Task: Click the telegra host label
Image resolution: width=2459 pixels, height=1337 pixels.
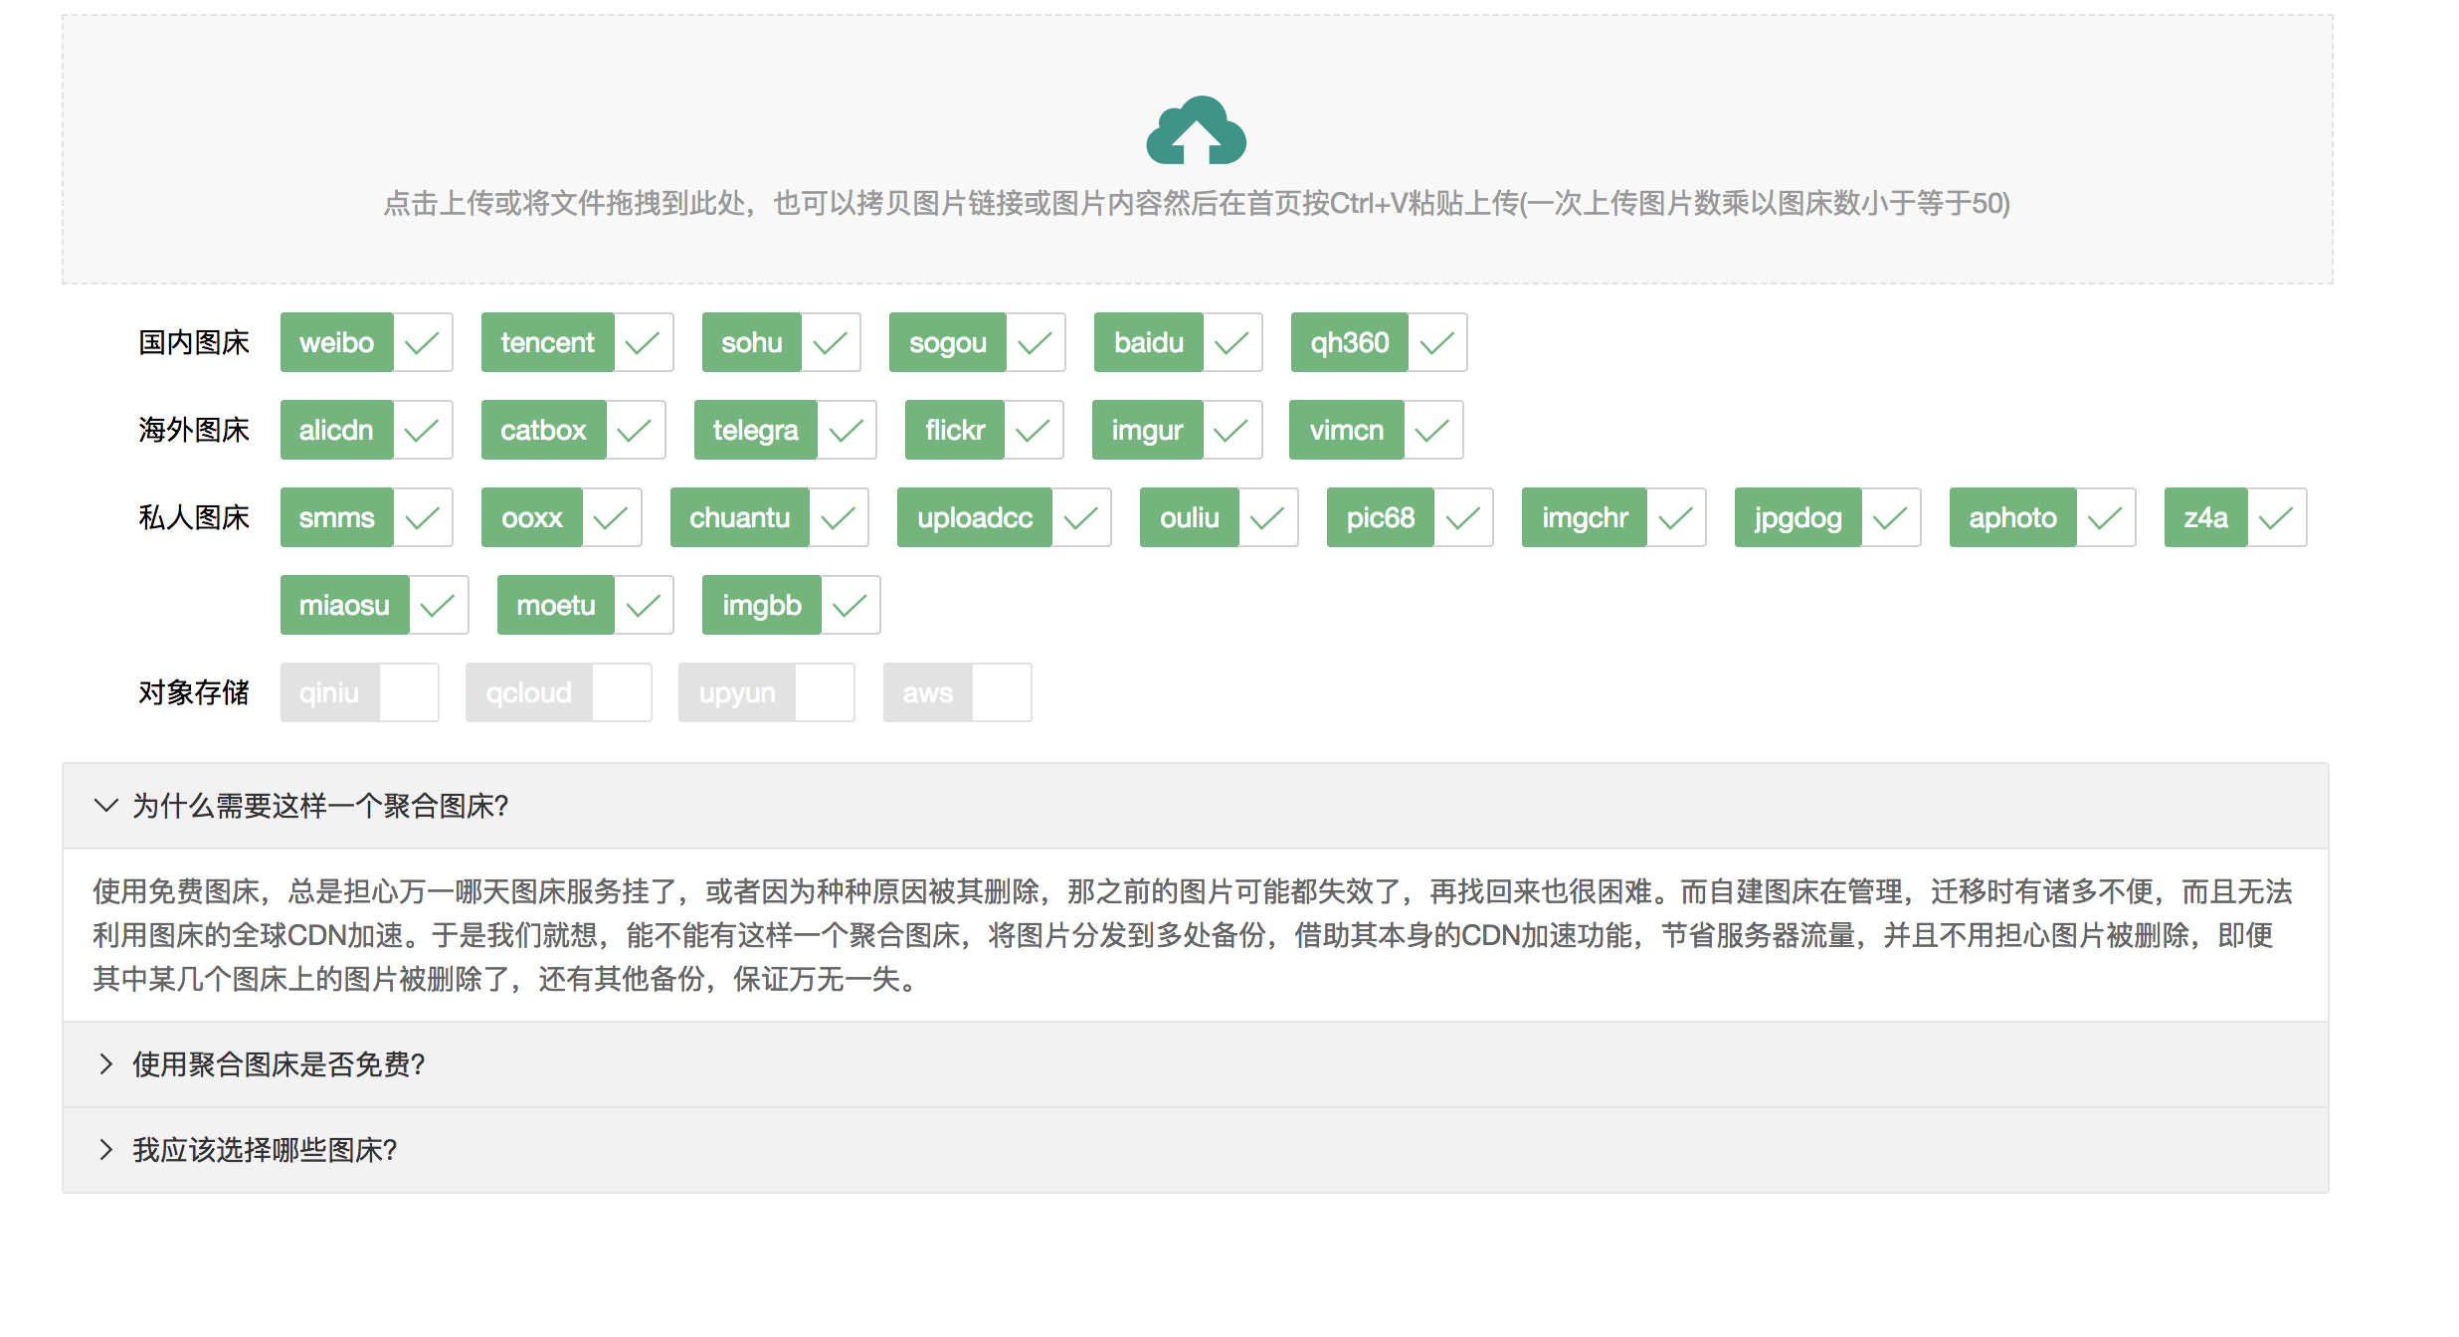Action: coord(755,430)
